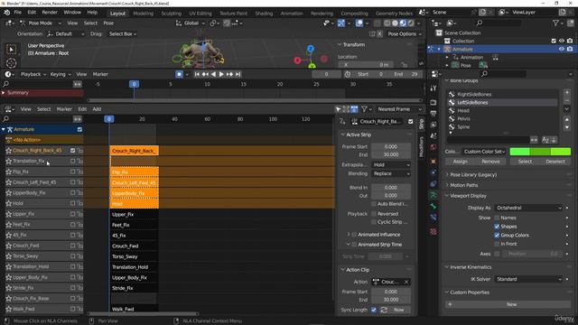Move bone group down arrow
Image resolution: width=578 pixels, height=325 pixels.
(567, 127)
